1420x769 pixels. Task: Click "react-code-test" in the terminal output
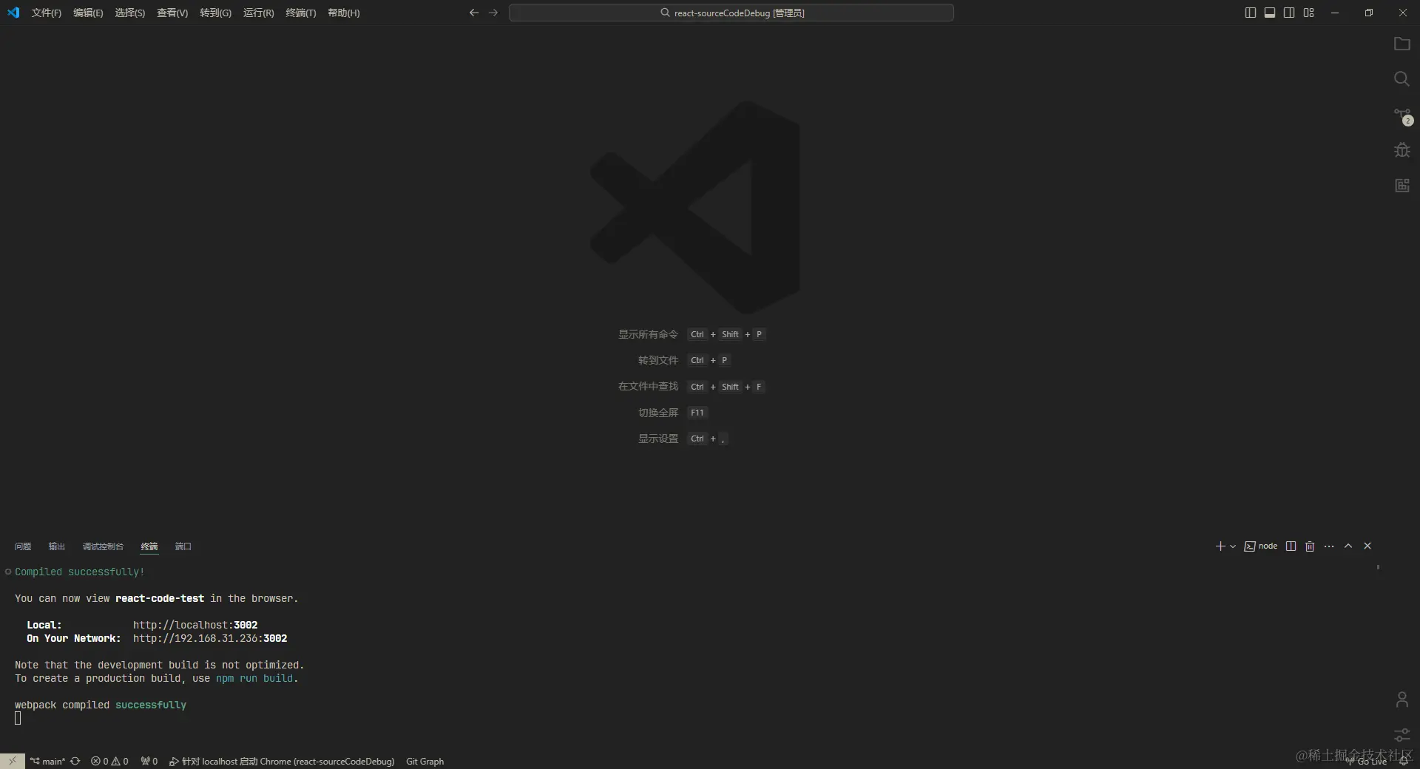[x=160, y=598]
